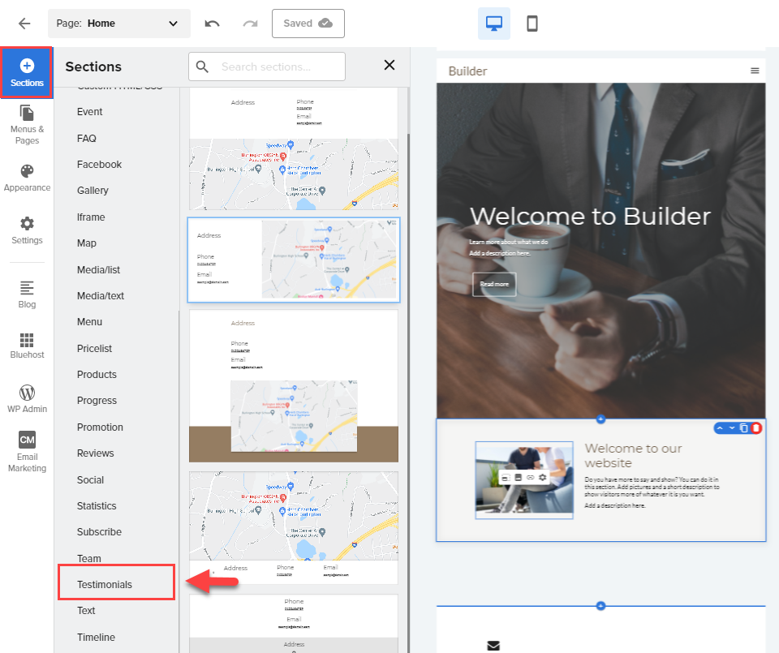This screenshot has width=779, height=653.
Task: Switch to mobile preview
Action: 532,24
